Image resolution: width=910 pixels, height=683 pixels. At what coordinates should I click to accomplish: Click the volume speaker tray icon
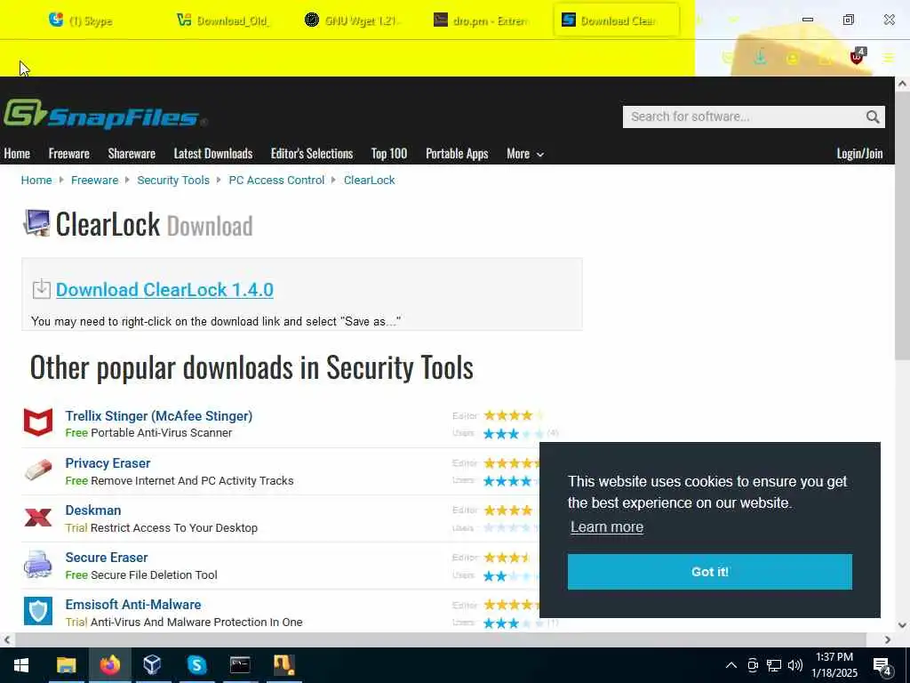[795, 665]
